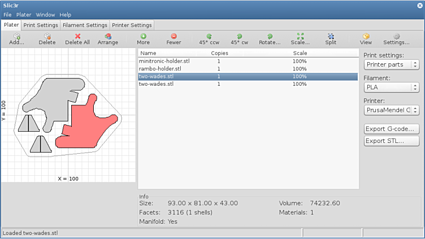This screenshot has height=239, width=425.
Task: Open the Printer PrusaMendel dropdown
Action: click(x=391, y=110)
